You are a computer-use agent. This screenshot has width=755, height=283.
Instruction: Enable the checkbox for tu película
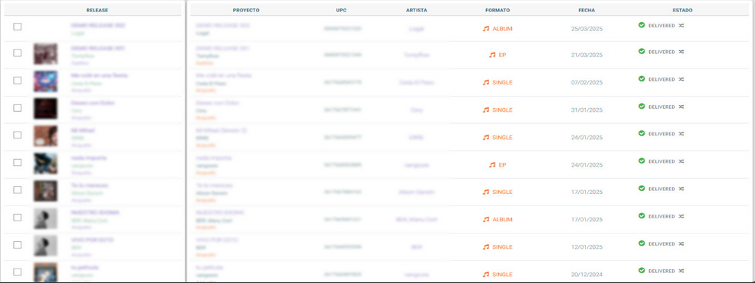(18, 272)
